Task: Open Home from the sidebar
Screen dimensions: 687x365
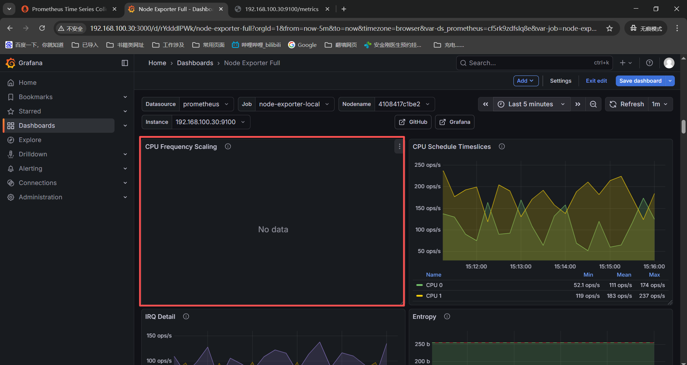Action: pyautogui.click(x=28, y=83)
